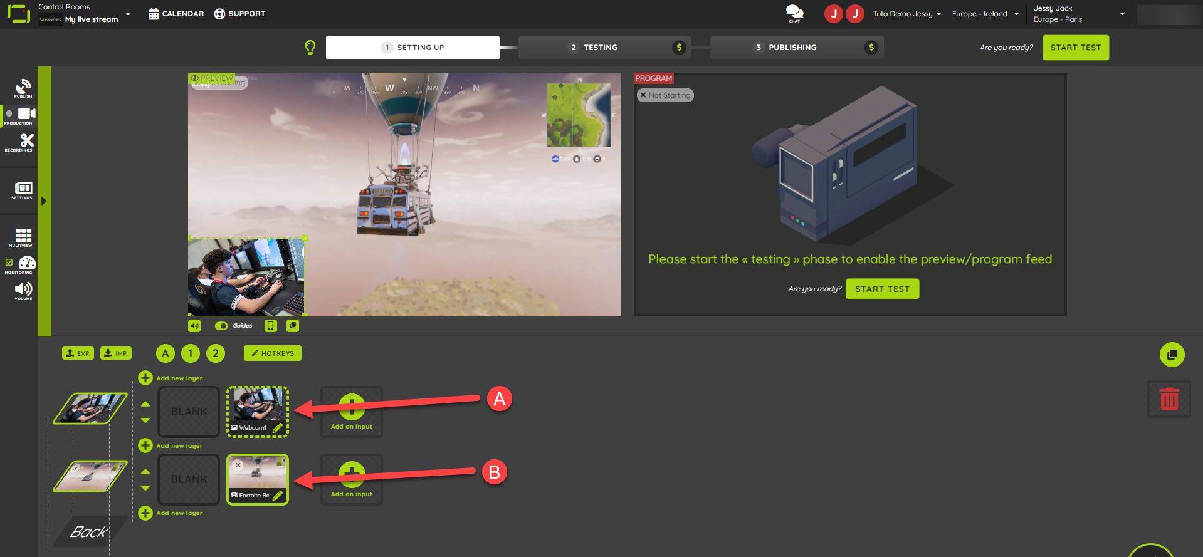Open the Jessy Jack account dropdown

click(1079, 14)
